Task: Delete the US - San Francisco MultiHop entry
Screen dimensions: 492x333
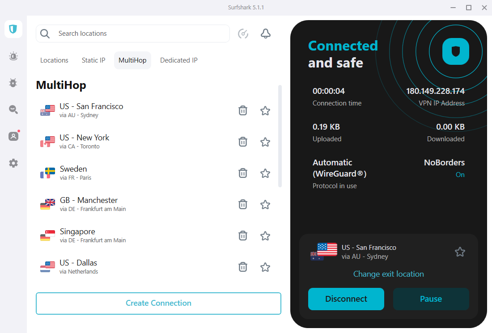Action: (x=243, y=110)
